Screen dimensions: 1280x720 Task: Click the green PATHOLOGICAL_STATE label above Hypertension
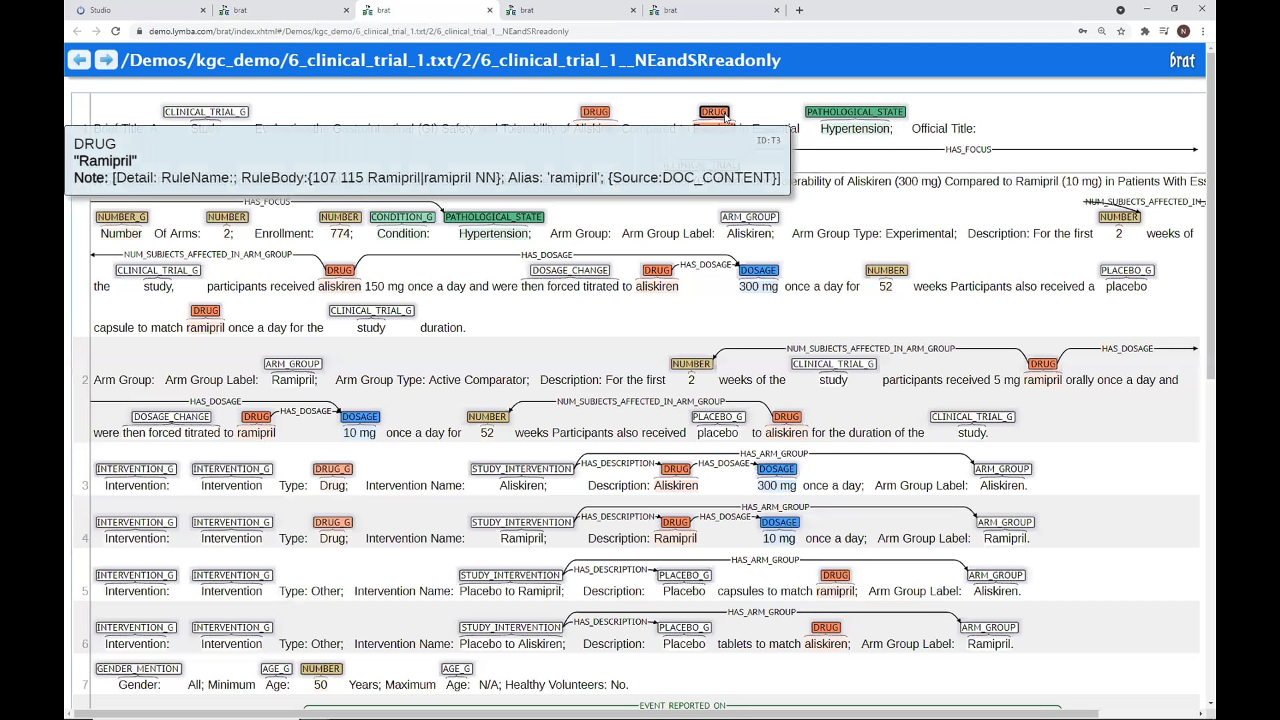tap(855, 112)
